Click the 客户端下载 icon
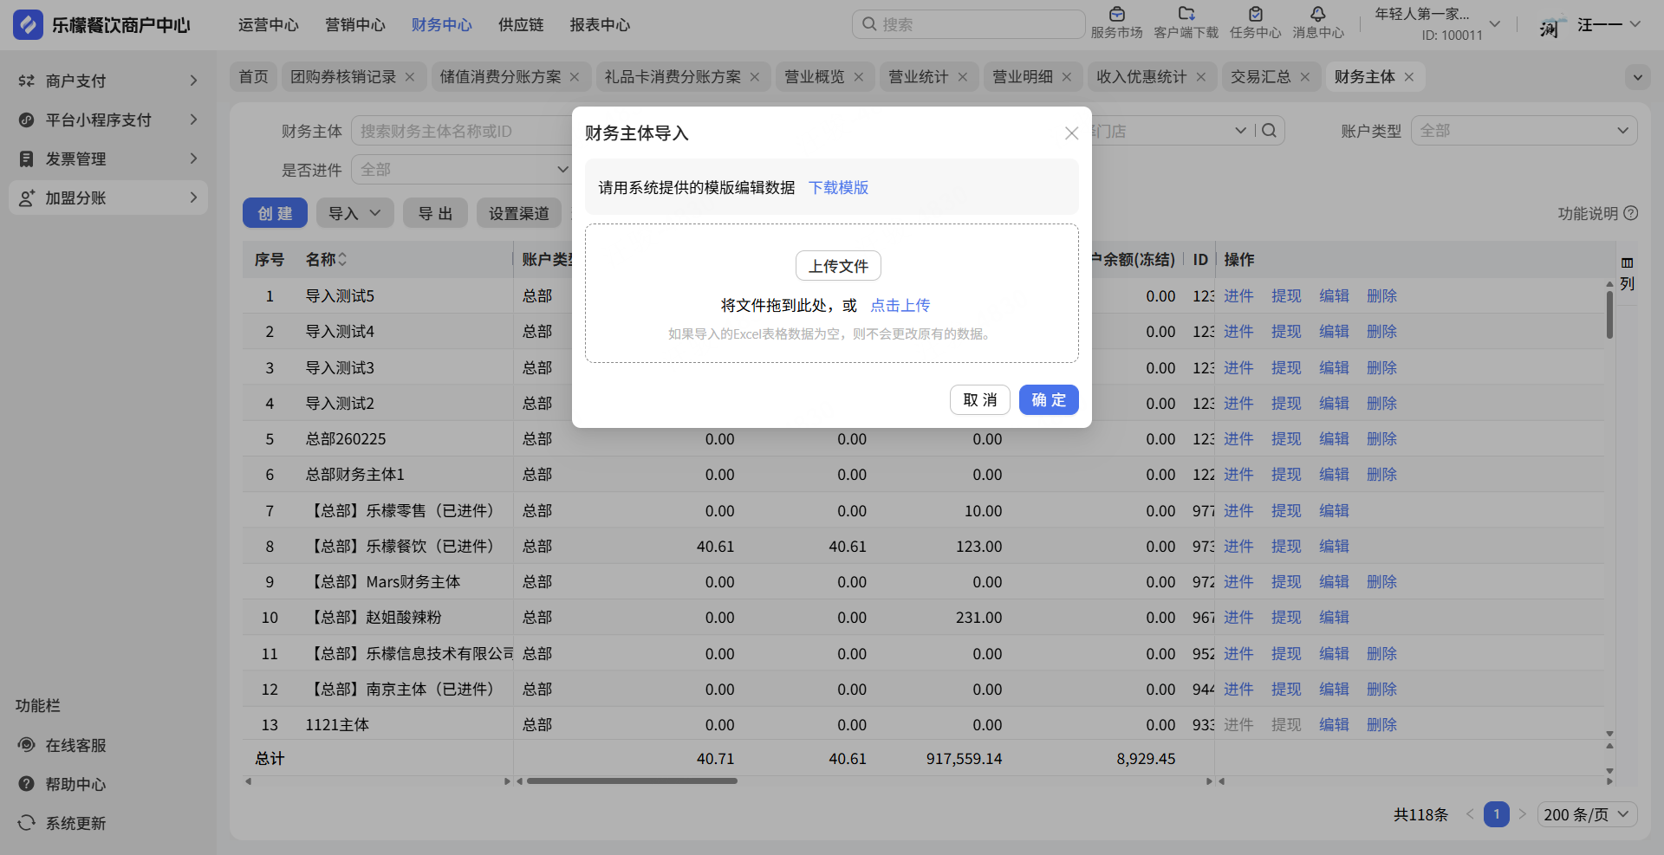The height and width of the screenshot is (855, 1664). pos(1186,14)
